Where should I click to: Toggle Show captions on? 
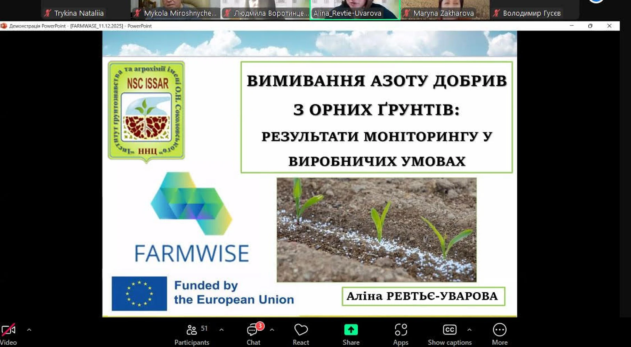(449, 334)
